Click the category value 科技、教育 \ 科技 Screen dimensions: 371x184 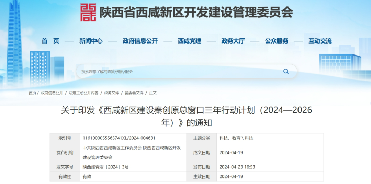236,138
